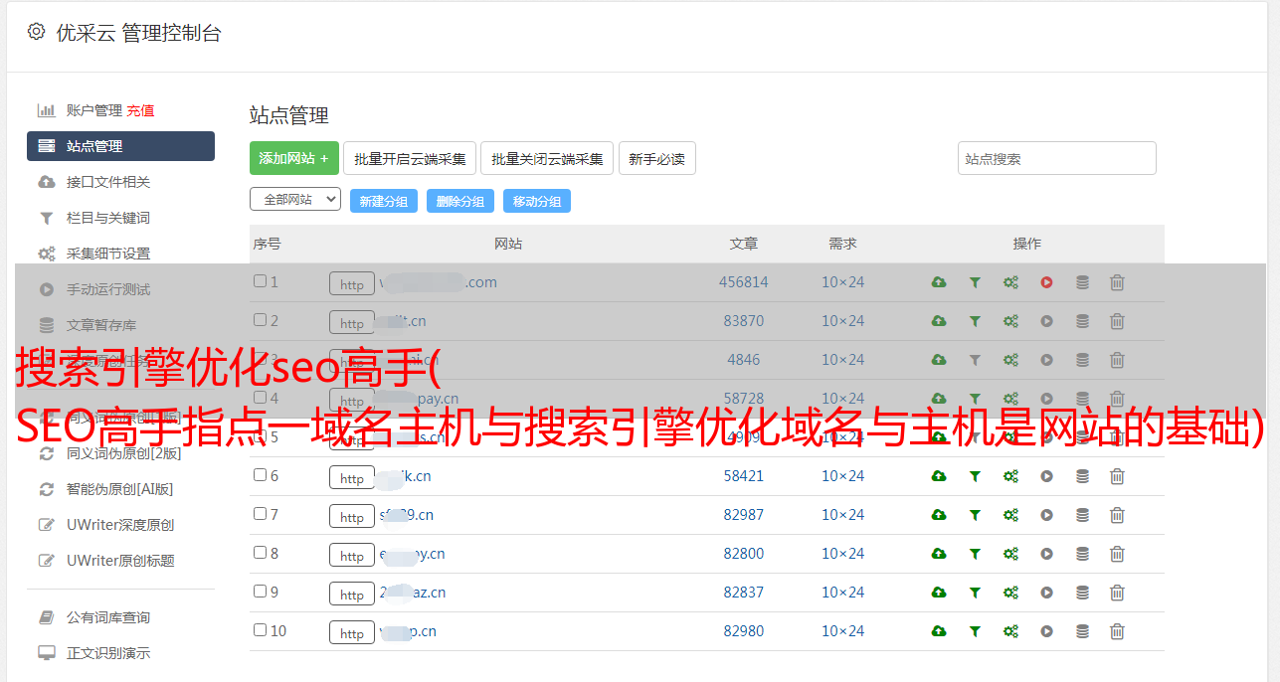Click the gear icon beside 优采云 管理控制台
The height and width of the screenshot is (682, 1280).
click(x=36, y=32)
